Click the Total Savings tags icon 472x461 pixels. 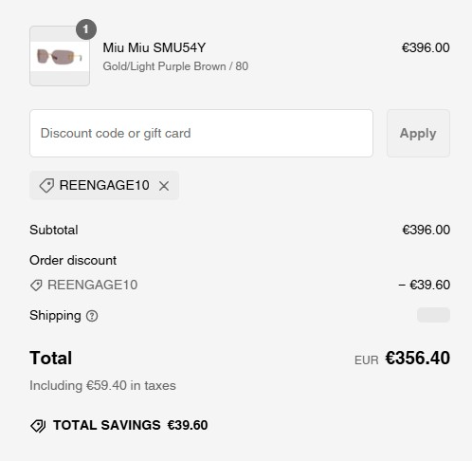pyautogui.click(x=38, y=425)
